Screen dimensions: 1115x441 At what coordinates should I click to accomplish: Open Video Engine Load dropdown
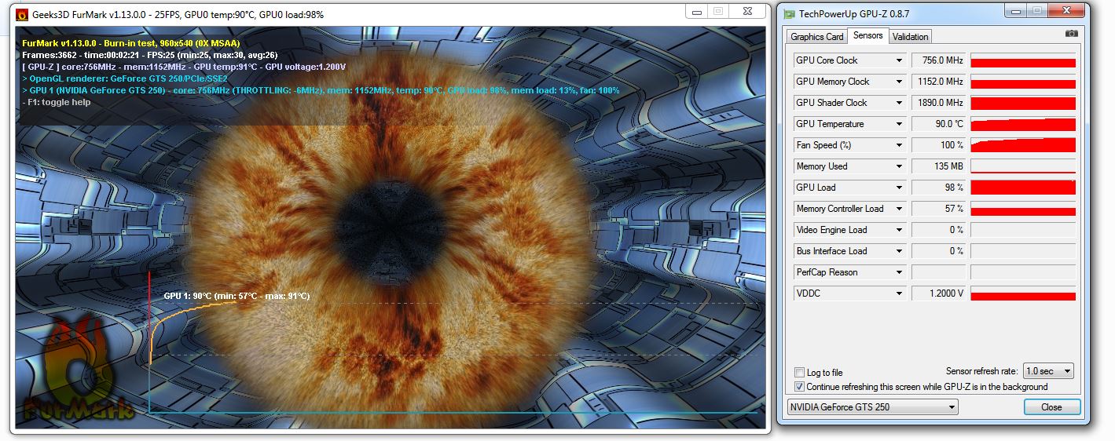(900, 230)
